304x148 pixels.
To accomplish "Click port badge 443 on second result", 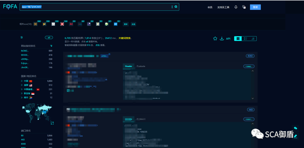I will pos(251,110).
